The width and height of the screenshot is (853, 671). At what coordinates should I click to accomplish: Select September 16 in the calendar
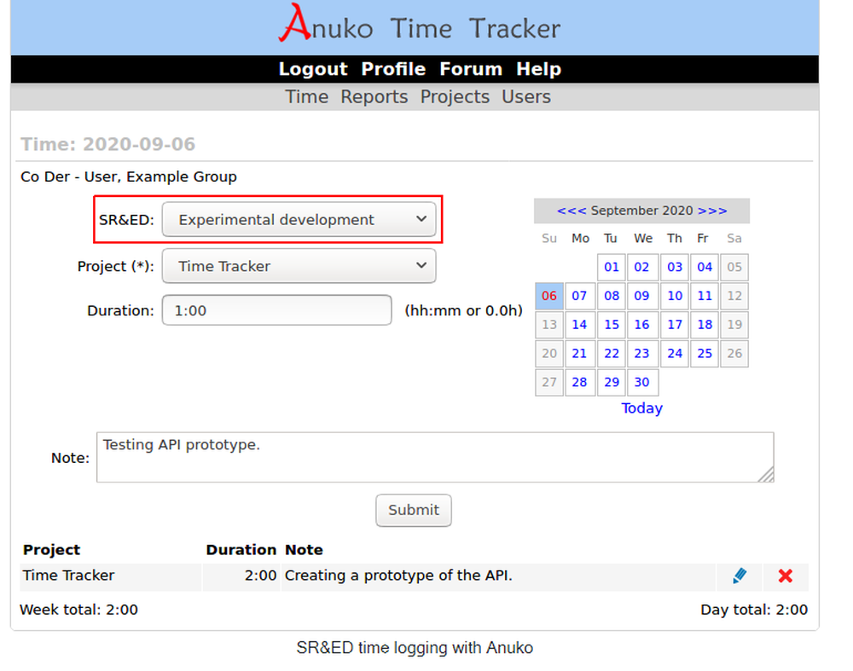[x=642, y=325]
